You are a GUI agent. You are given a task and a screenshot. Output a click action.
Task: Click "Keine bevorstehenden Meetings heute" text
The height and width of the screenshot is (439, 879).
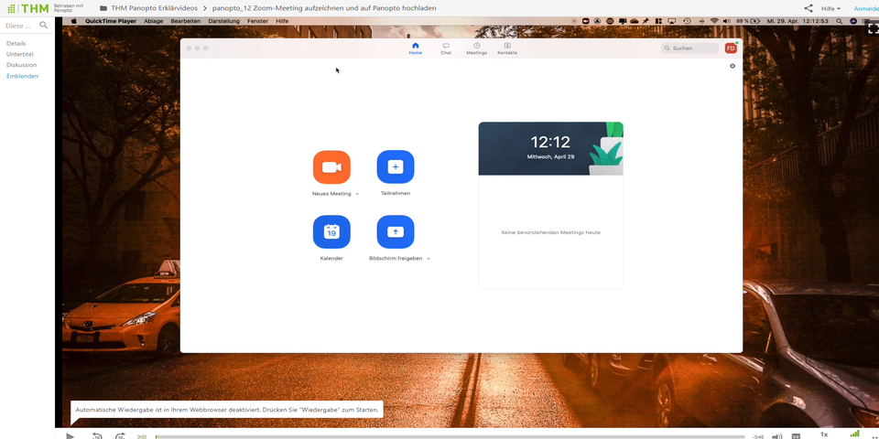pos(550,232)
